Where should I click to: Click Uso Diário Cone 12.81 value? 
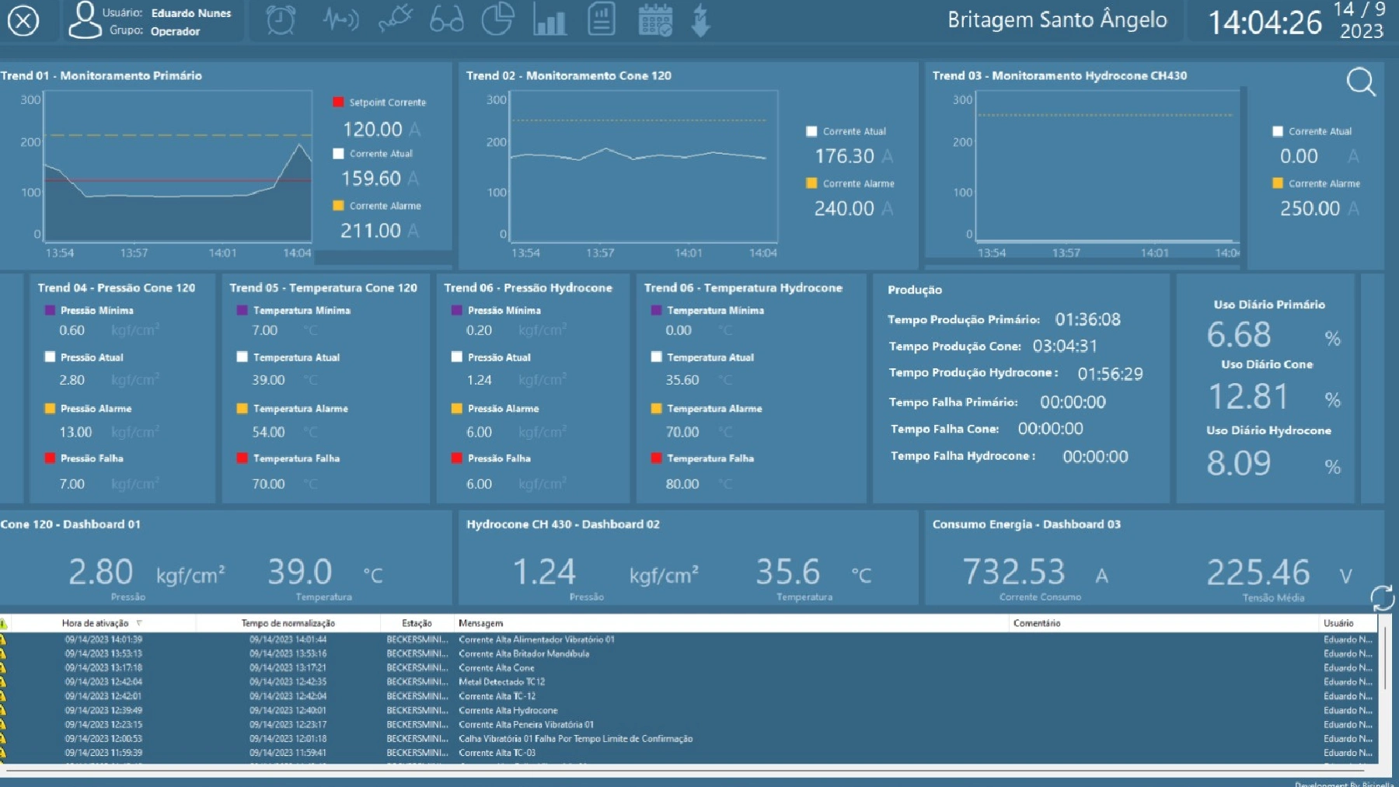pos(1248,396)
